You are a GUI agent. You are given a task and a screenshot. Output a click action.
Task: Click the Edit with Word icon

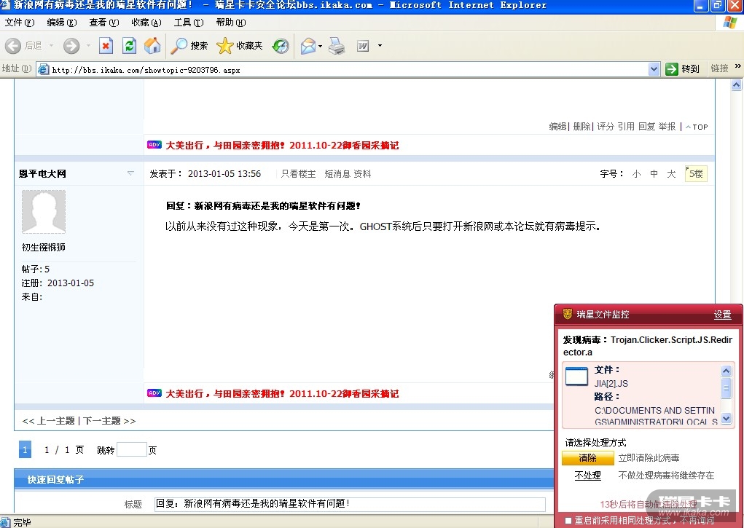click(x=363, y=46)
